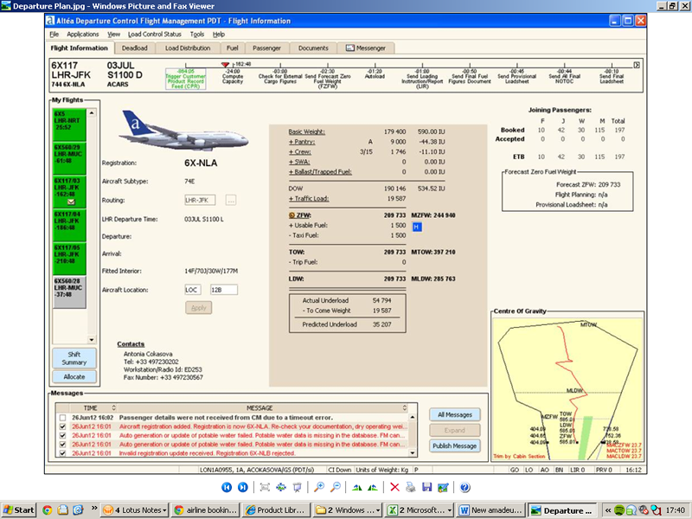
Task: Click the ellipsis button beside Routing field
Action: 231,201
